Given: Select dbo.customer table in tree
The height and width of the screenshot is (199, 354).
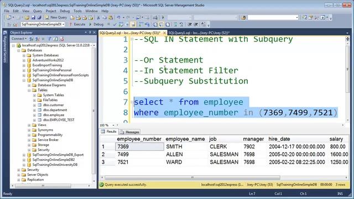Looking at the screenshot, I should coord(53,105).
